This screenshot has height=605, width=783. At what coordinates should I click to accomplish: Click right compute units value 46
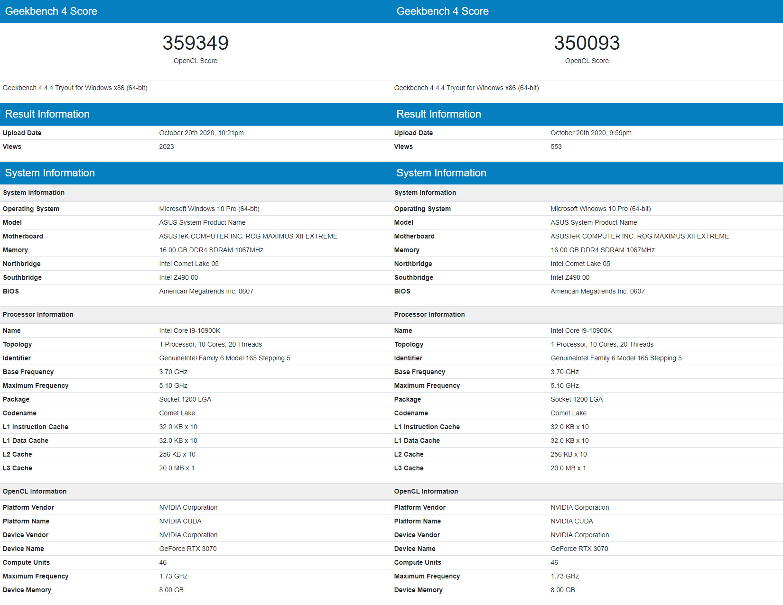point(554,562)
